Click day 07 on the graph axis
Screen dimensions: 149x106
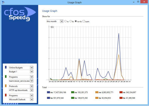click(66, 82)
